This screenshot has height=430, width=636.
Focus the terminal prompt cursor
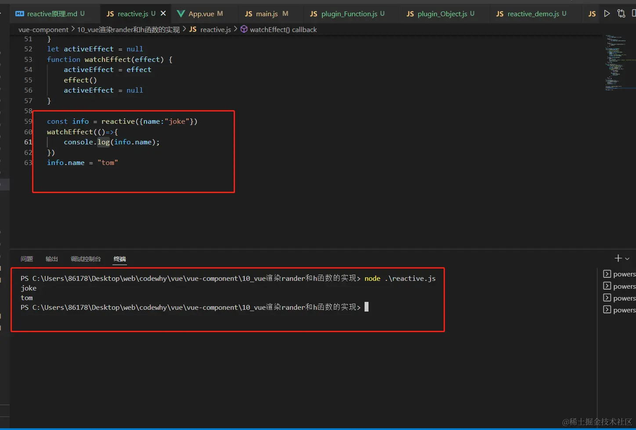pos(366,307)
